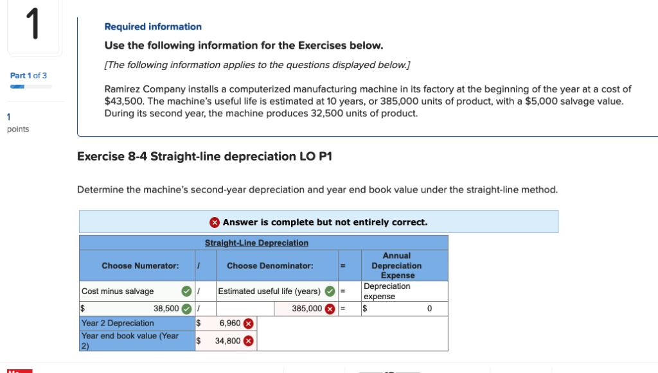Image resolution: width=658 pixels, height=373 pixels.
Task: Select the Depreciation expense result field
Action: click(x=405, y=291)
